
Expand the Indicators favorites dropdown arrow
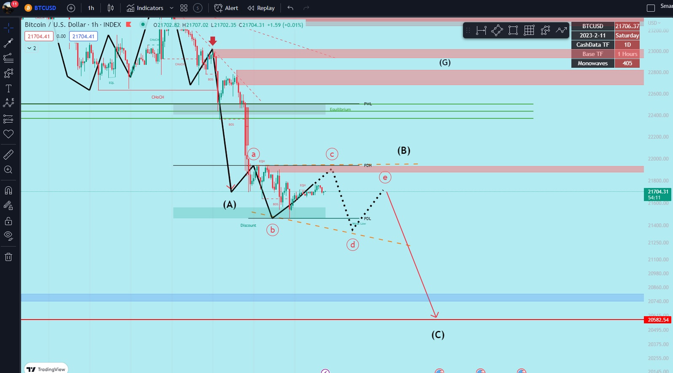[x=171, y=8]
